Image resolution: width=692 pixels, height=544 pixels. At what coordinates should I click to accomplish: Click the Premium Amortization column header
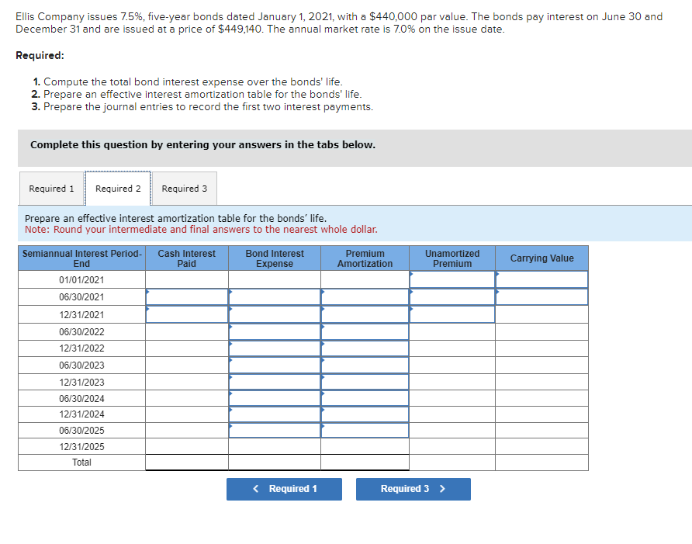pos(365,258)
